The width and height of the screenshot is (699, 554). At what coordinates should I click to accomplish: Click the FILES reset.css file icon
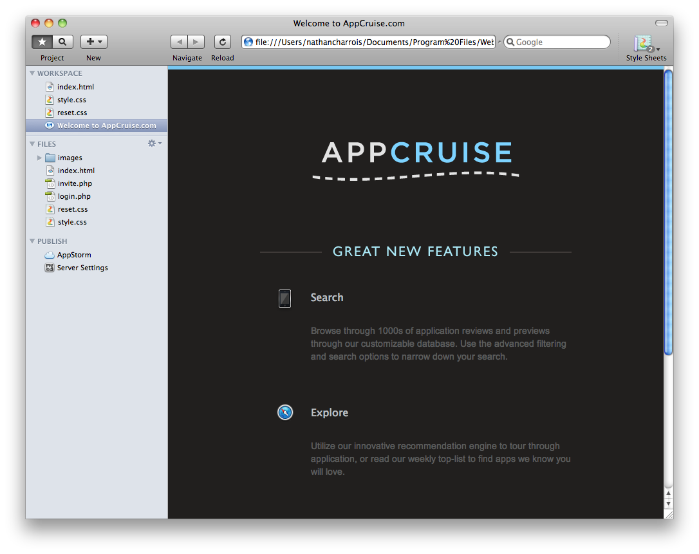point(50,210)
